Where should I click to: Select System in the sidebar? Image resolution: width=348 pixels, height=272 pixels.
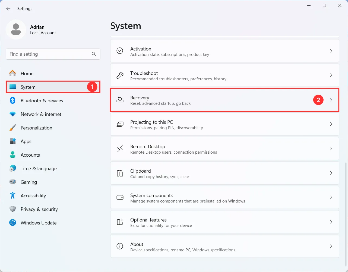point(53,87)
